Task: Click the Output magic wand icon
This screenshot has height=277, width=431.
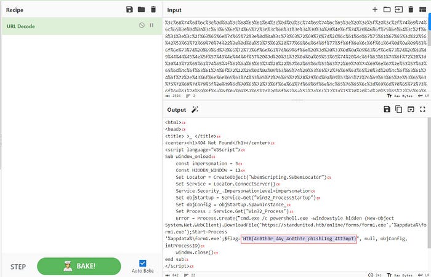Action: point(195,110)
